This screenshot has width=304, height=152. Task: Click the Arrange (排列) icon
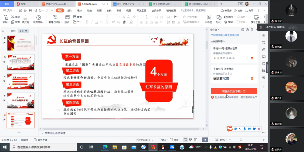(x=226, y=22)
